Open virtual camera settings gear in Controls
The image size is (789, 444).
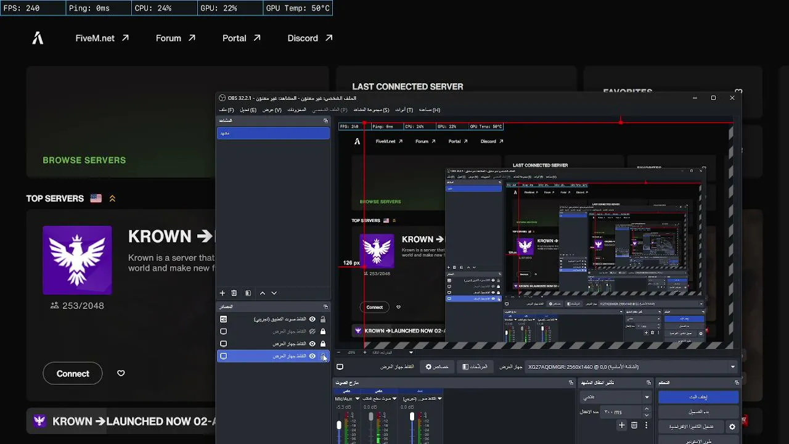pos(732,427)
